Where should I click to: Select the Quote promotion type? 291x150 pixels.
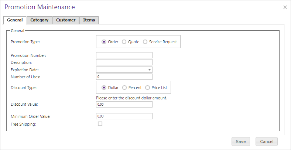(124, 42)
